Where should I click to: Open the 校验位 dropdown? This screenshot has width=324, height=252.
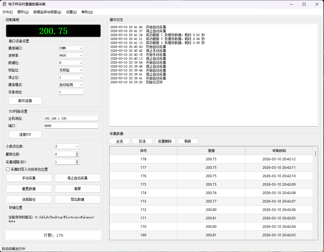click(71, 70)
